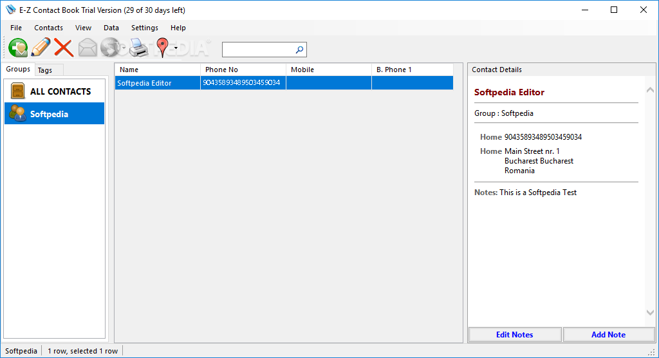
Task: Click the Romania country line
Action: point(519,171)
